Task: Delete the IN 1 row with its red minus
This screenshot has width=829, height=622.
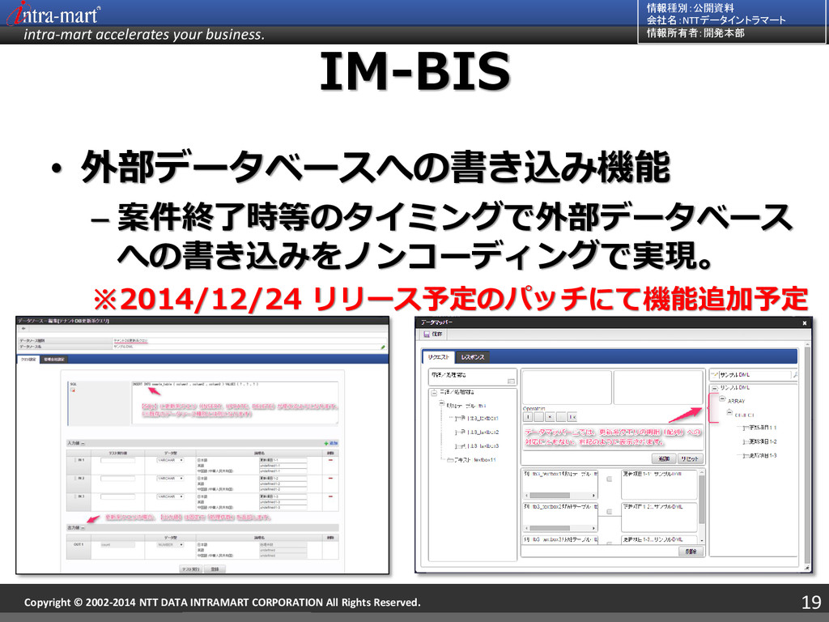Action: (330, 460)
